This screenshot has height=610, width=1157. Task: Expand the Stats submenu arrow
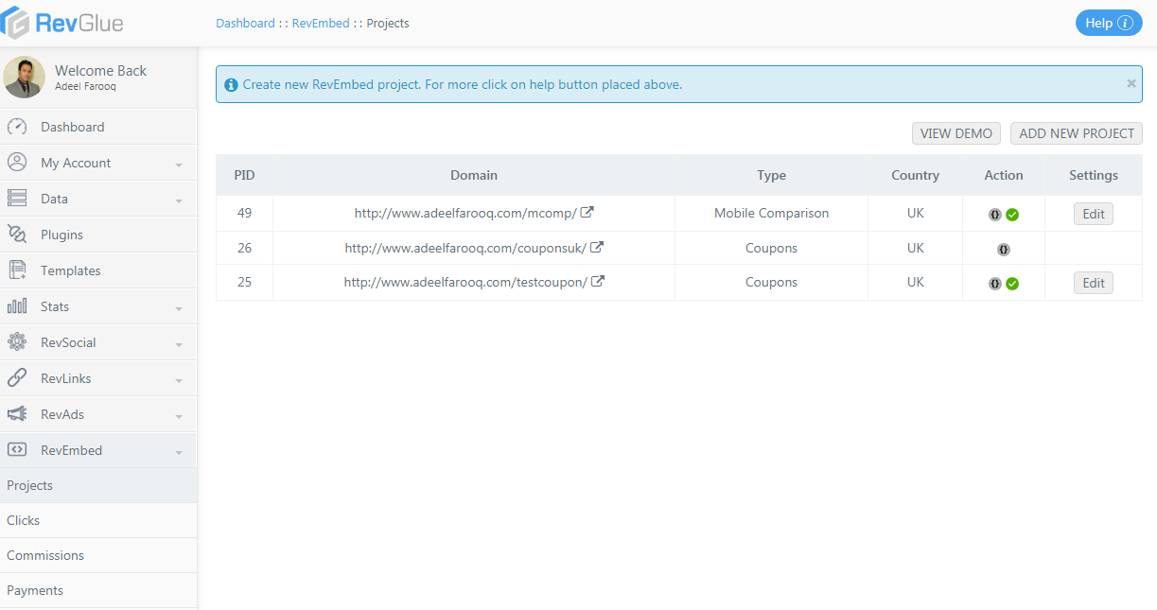179,308
